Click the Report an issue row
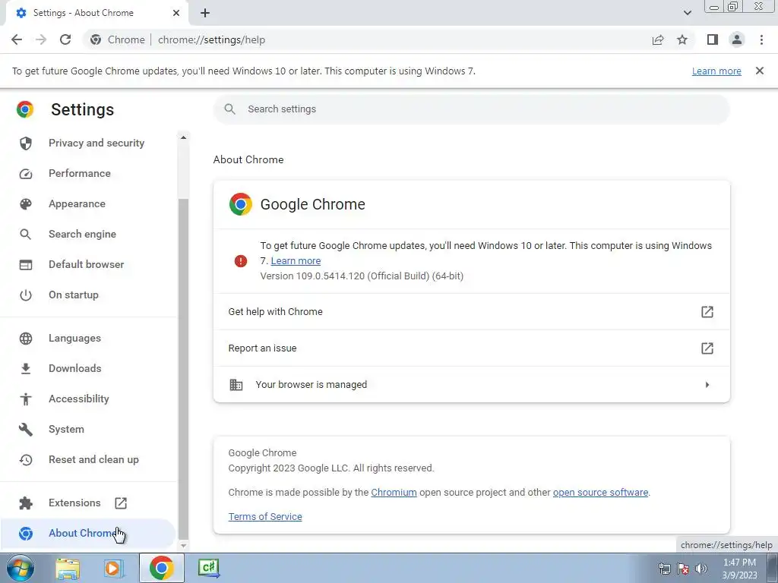 (471, 348)
